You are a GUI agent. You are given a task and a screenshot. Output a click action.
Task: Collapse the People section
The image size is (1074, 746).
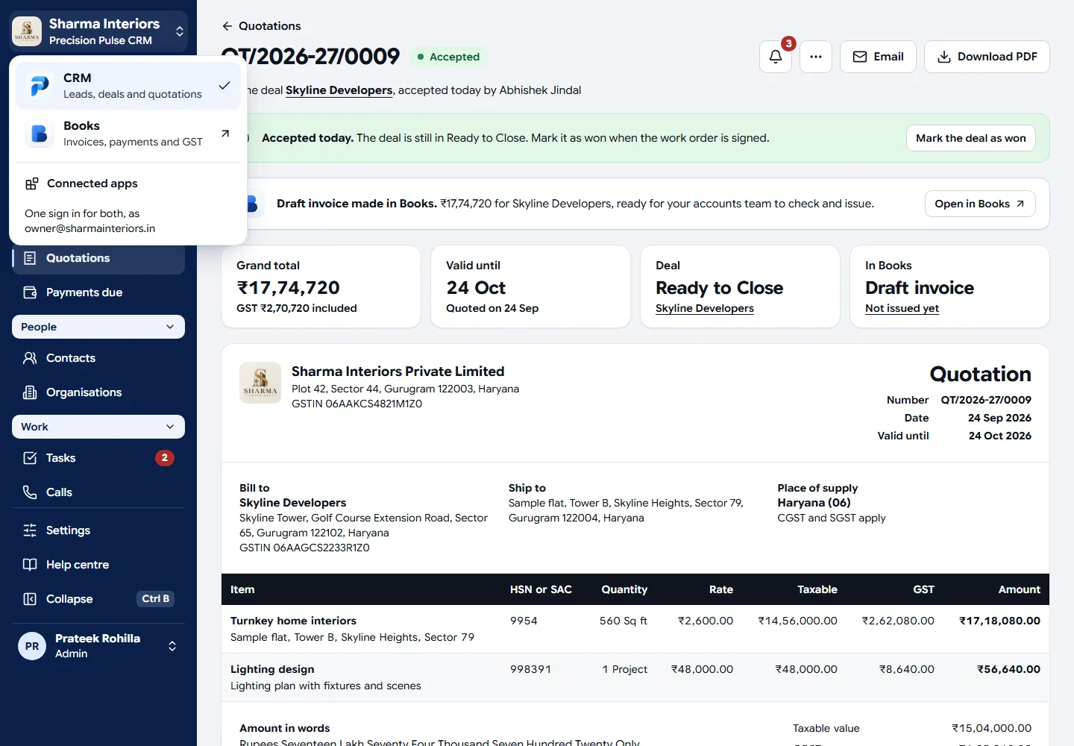point(98,327)
